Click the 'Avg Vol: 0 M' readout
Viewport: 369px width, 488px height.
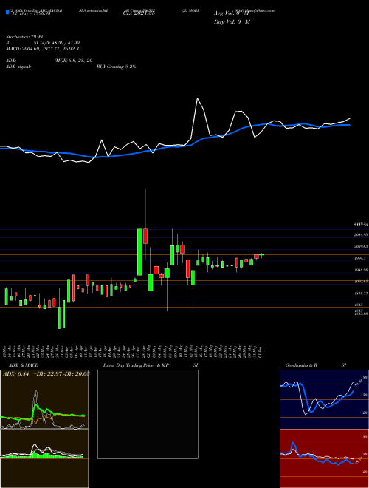(232, 14)
